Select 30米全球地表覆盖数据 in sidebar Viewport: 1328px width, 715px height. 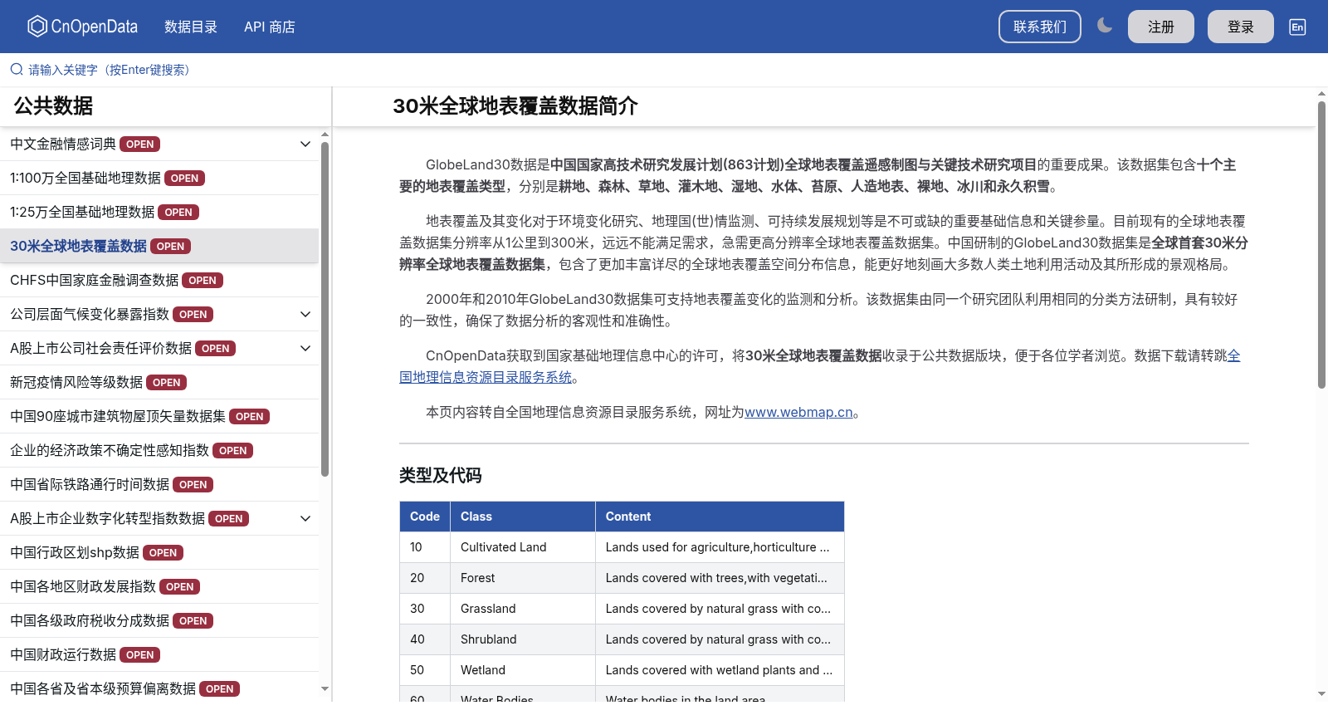[159, 246]
